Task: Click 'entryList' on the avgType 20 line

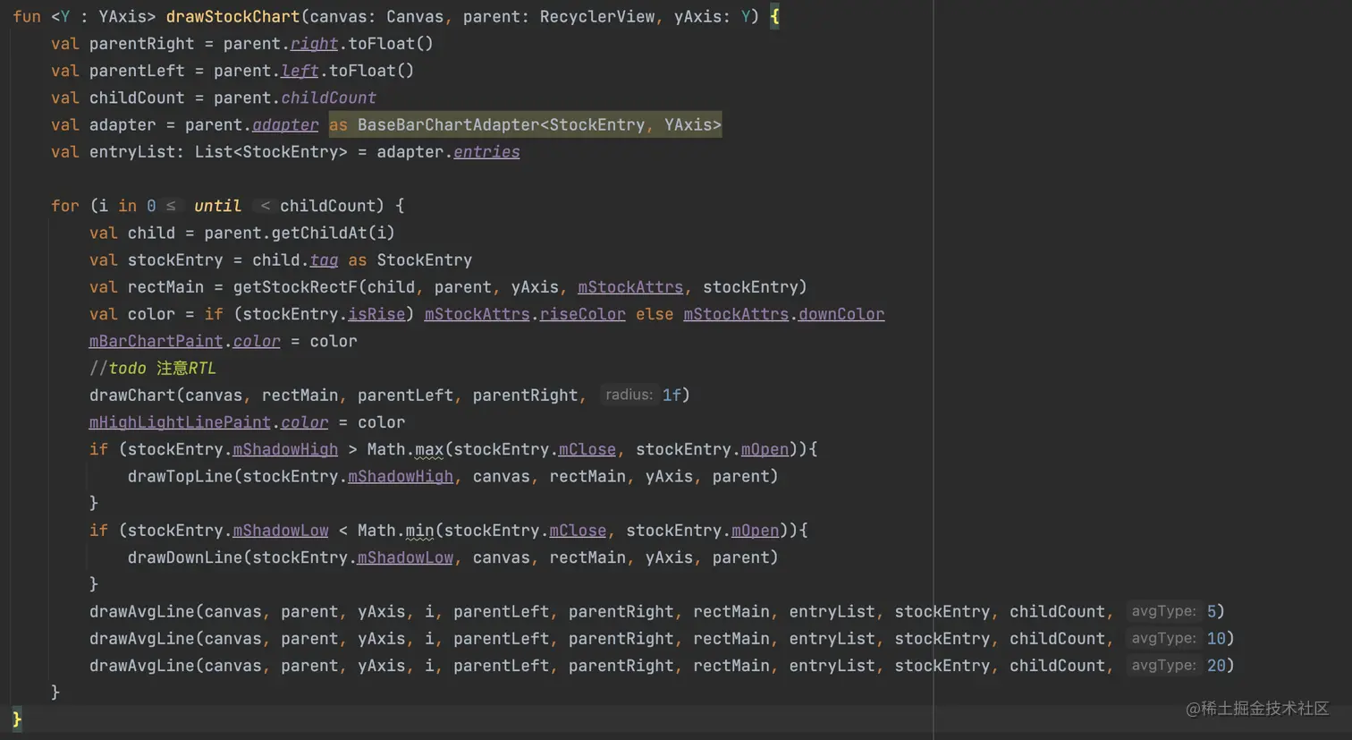Action: 832,666
